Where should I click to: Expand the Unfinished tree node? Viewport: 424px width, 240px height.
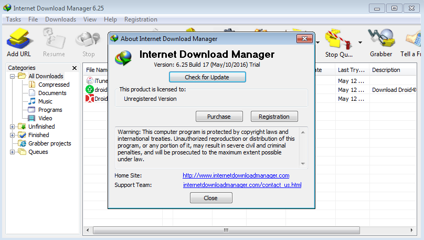(12, 127)
